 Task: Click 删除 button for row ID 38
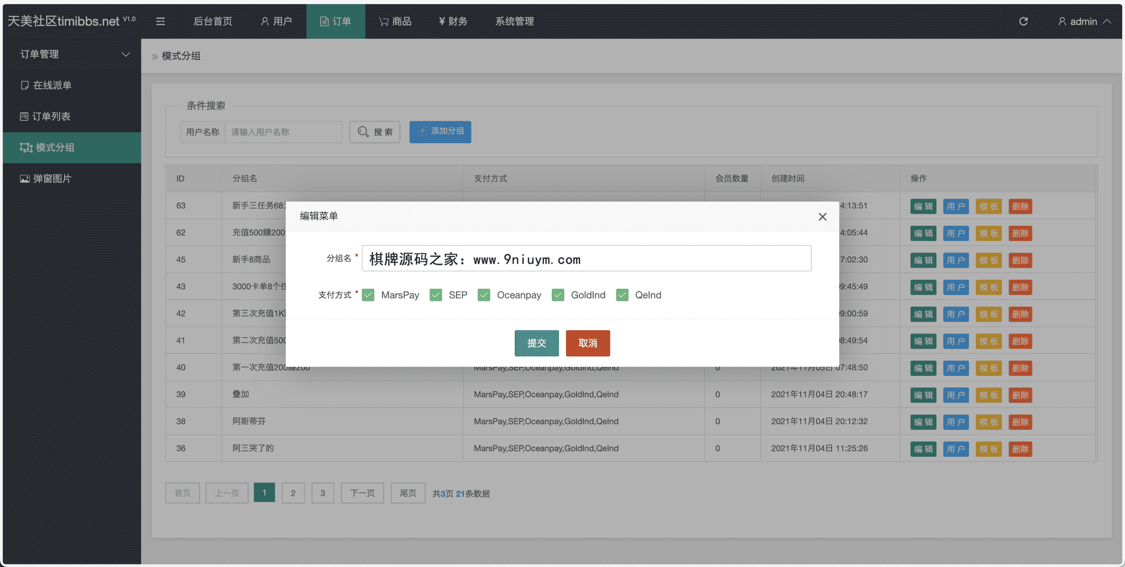coord(1020,422)
